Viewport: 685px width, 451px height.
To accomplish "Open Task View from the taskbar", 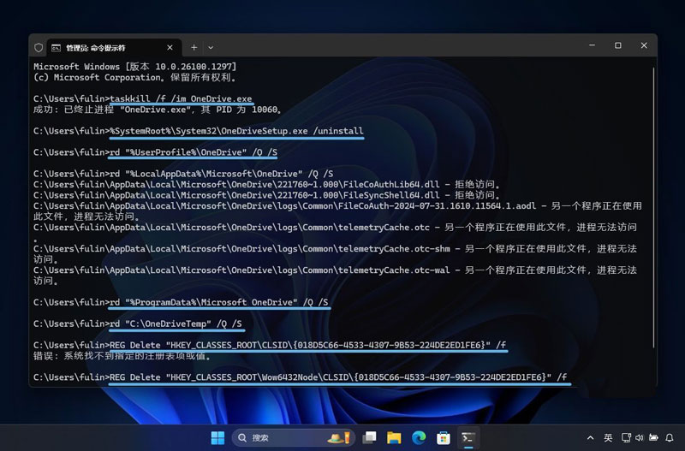I will (369, 437).
